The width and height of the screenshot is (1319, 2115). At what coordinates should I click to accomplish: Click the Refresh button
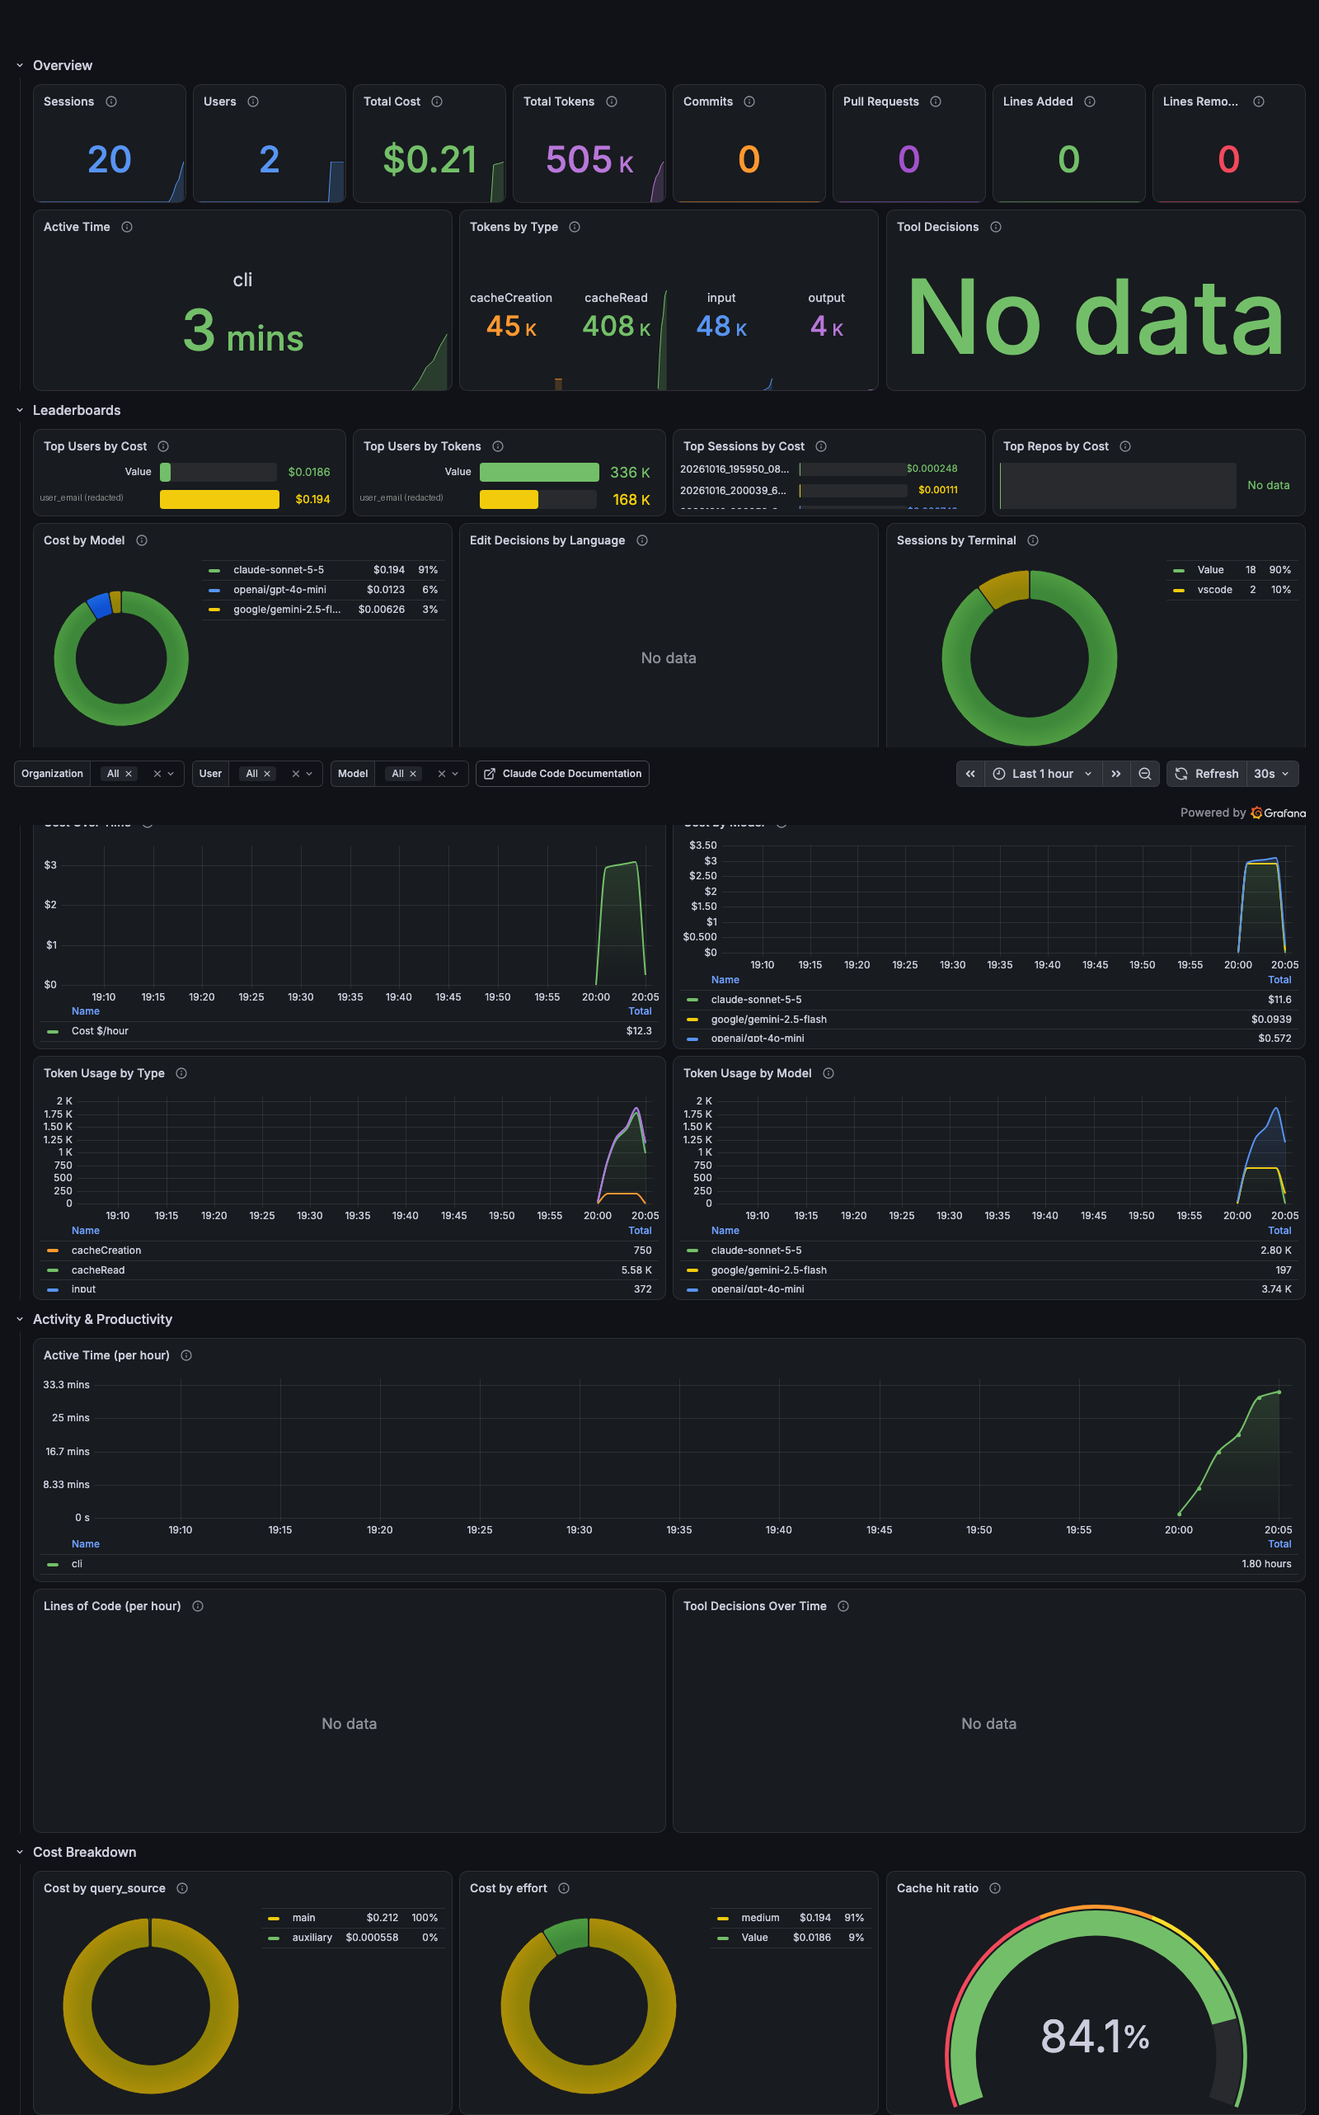coord(1206,774)
